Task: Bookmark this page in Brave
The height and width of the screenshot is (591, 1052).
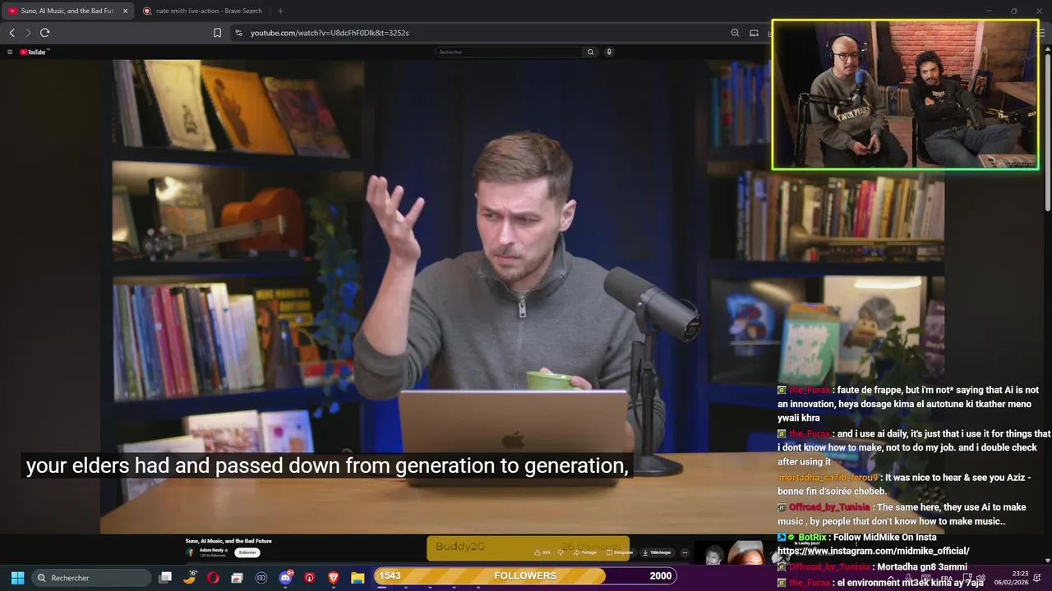Action: (x=217, y=33)
